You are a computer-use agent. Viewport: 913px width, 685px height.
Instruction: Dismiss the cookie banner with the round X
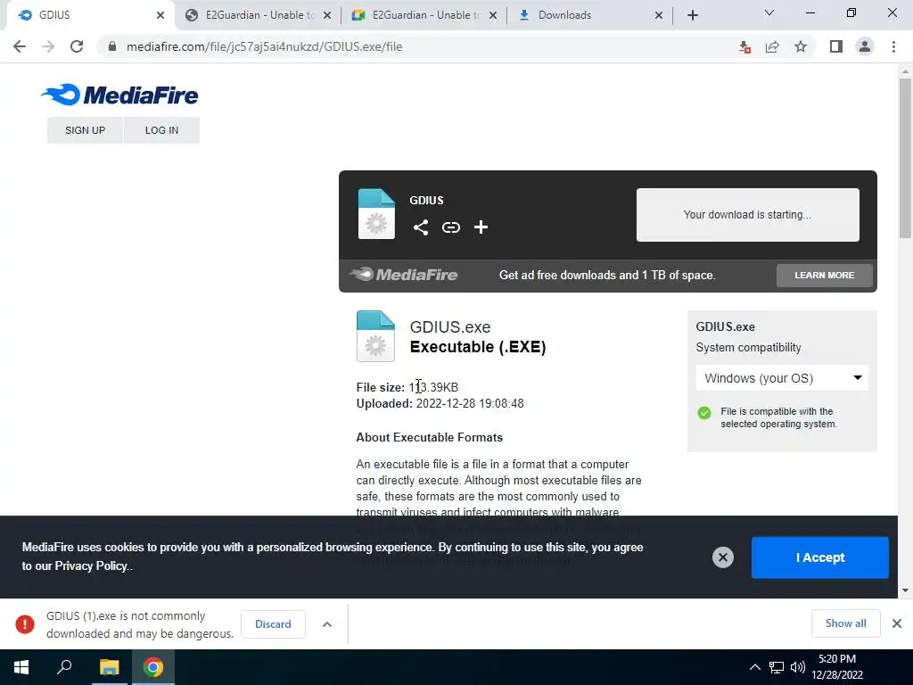722,557
